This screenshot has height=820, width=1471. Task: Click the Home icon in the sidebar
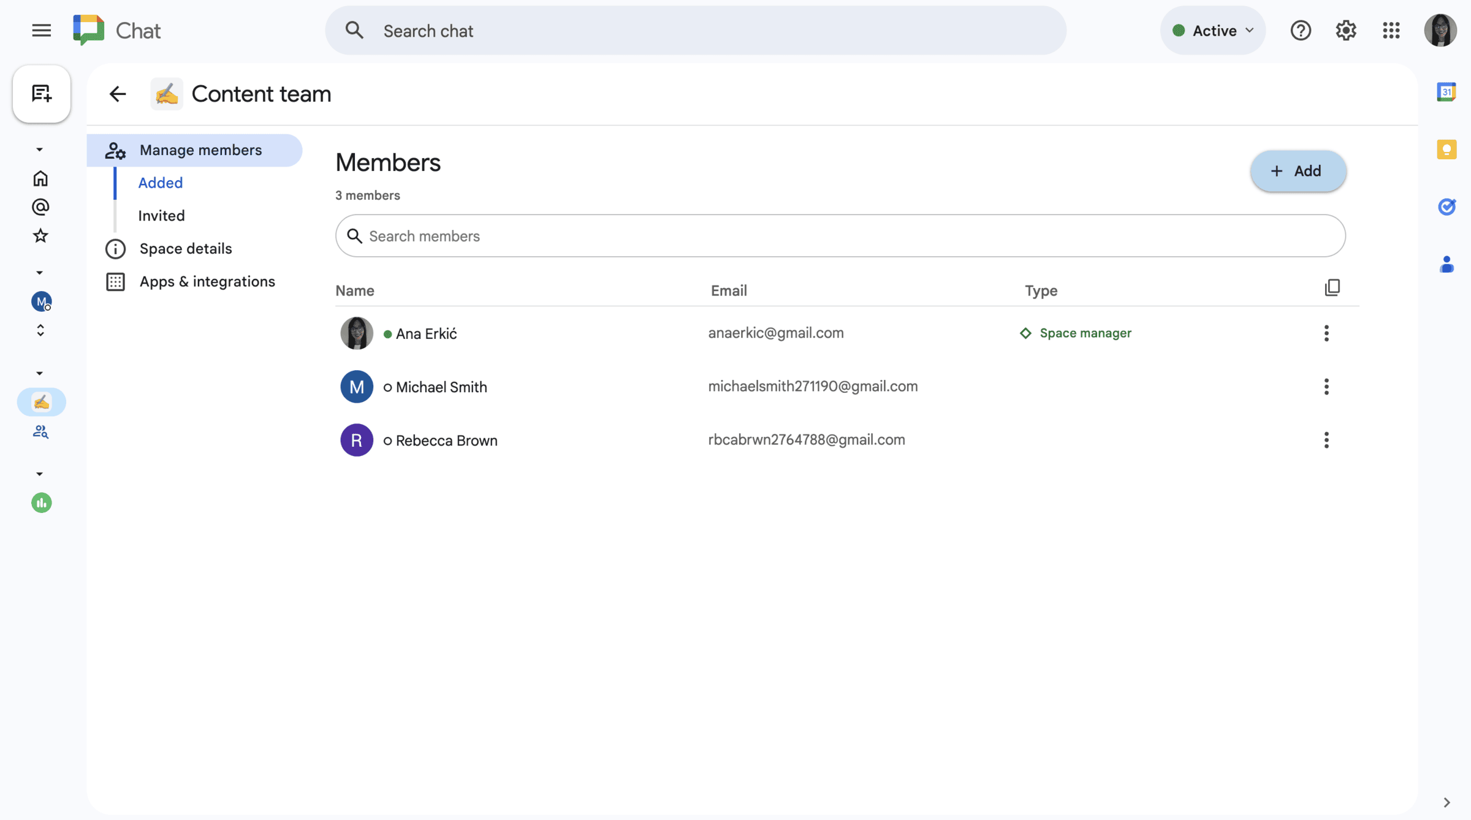(x=40, y=178)
